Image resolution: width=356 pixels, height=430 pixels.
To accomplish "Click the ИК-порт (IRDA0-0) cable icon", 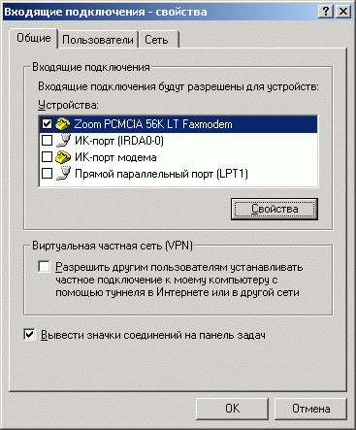I will point(63,141).
